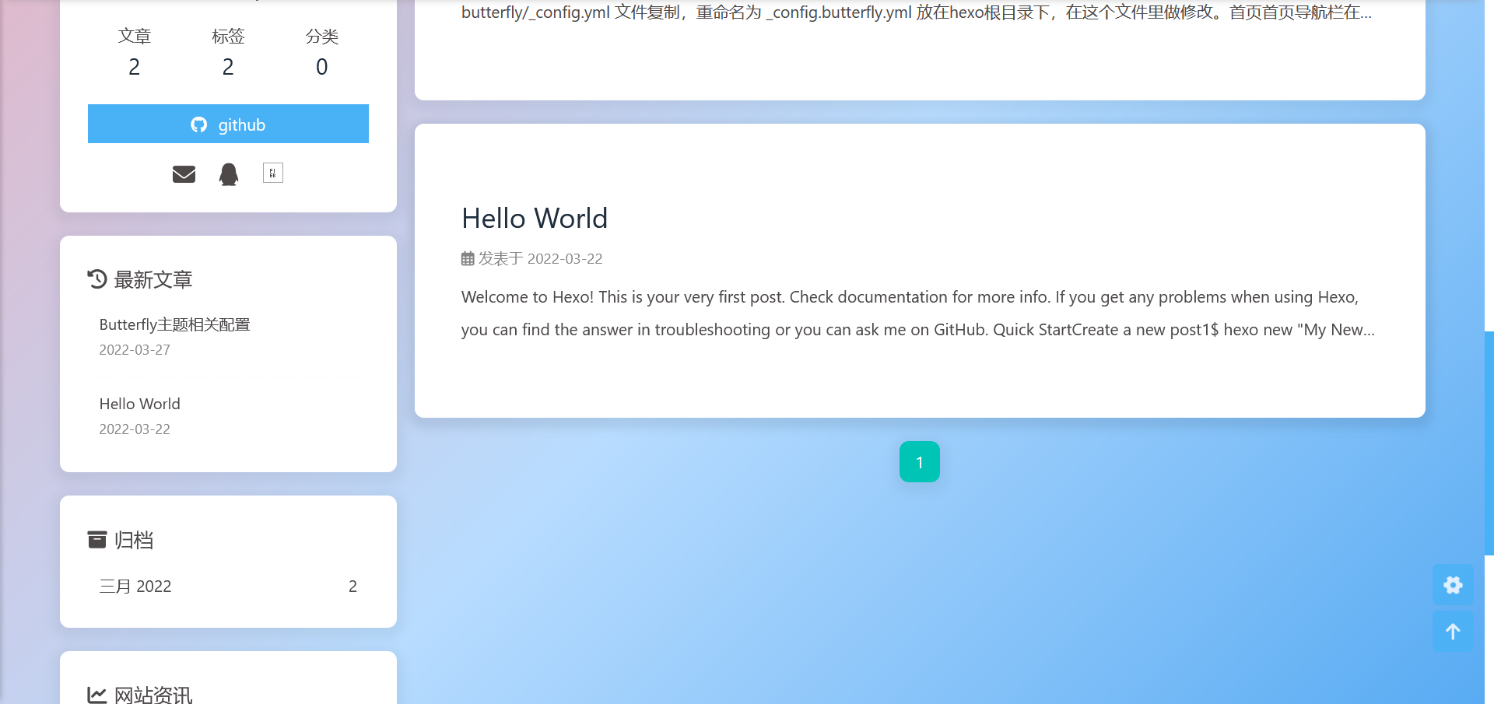Image resolution: width=1494 pixels, height=704 pixels.
Task: Open the Hello World post title
Action: pos(534,219)
